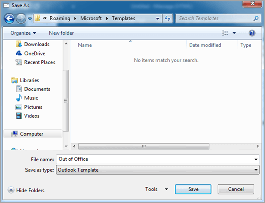Open the File name dropdown arrow
The width and height of the screenshot is (265, 203).
pyautogui.click(x=256, y=159)
